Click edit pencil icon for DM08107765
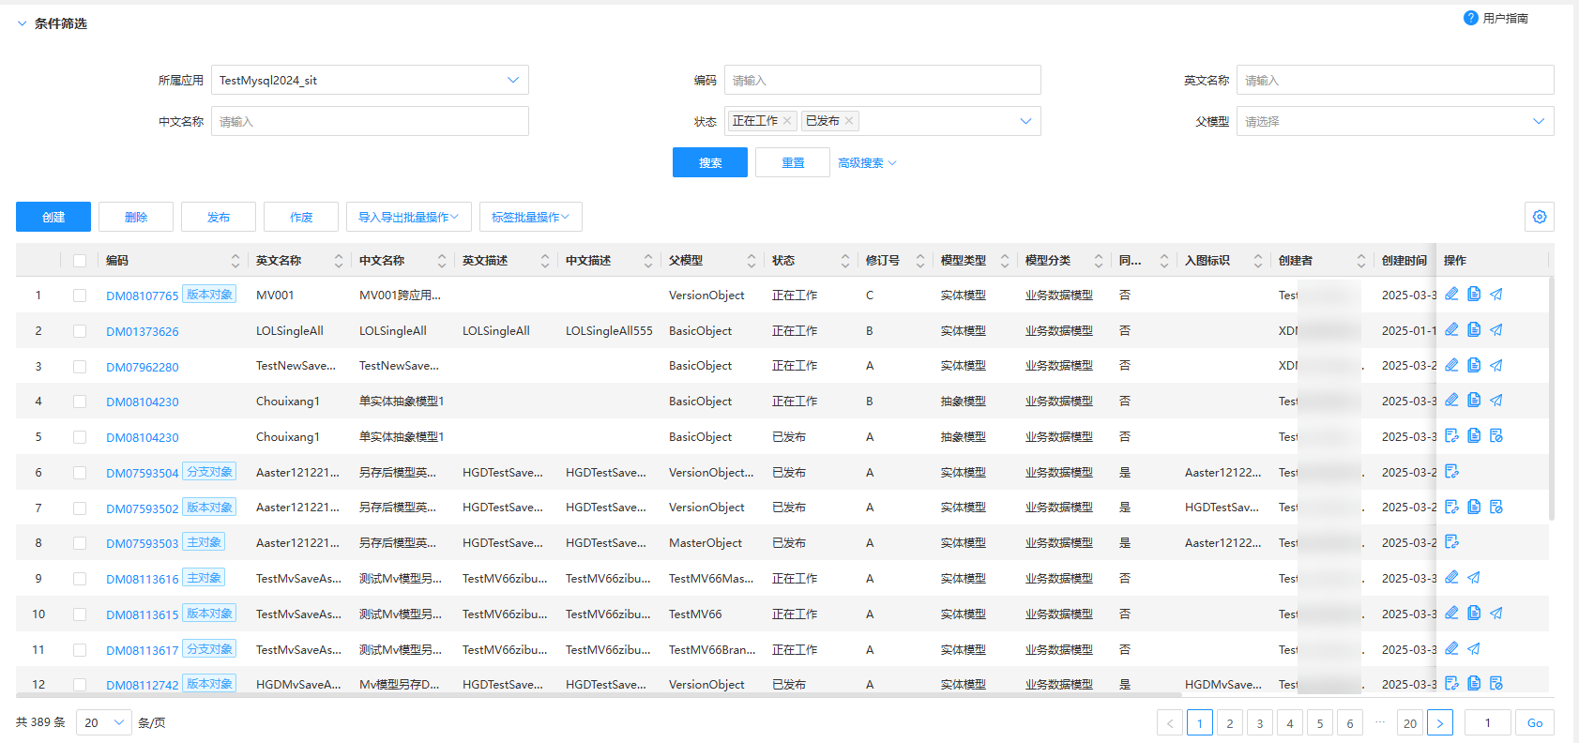 (1451, 294)
